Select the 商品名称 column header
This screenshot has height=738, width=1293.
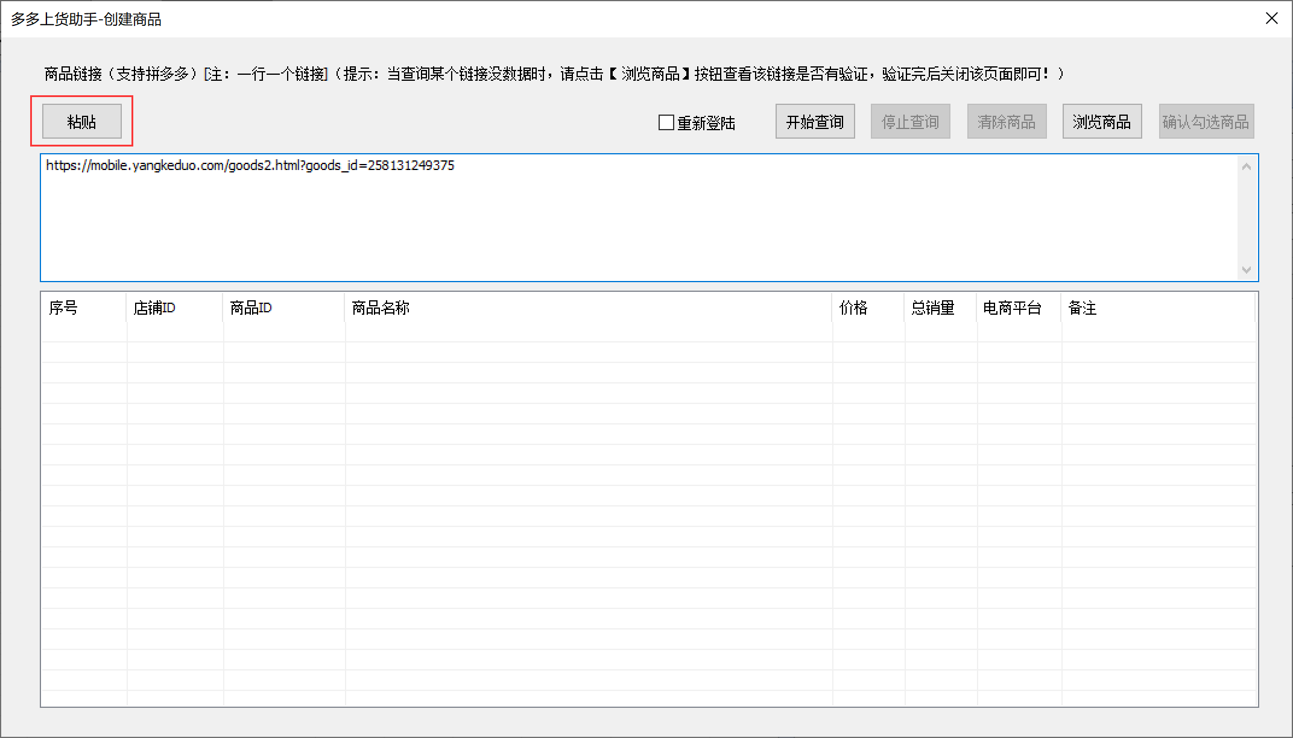(588, 308)
